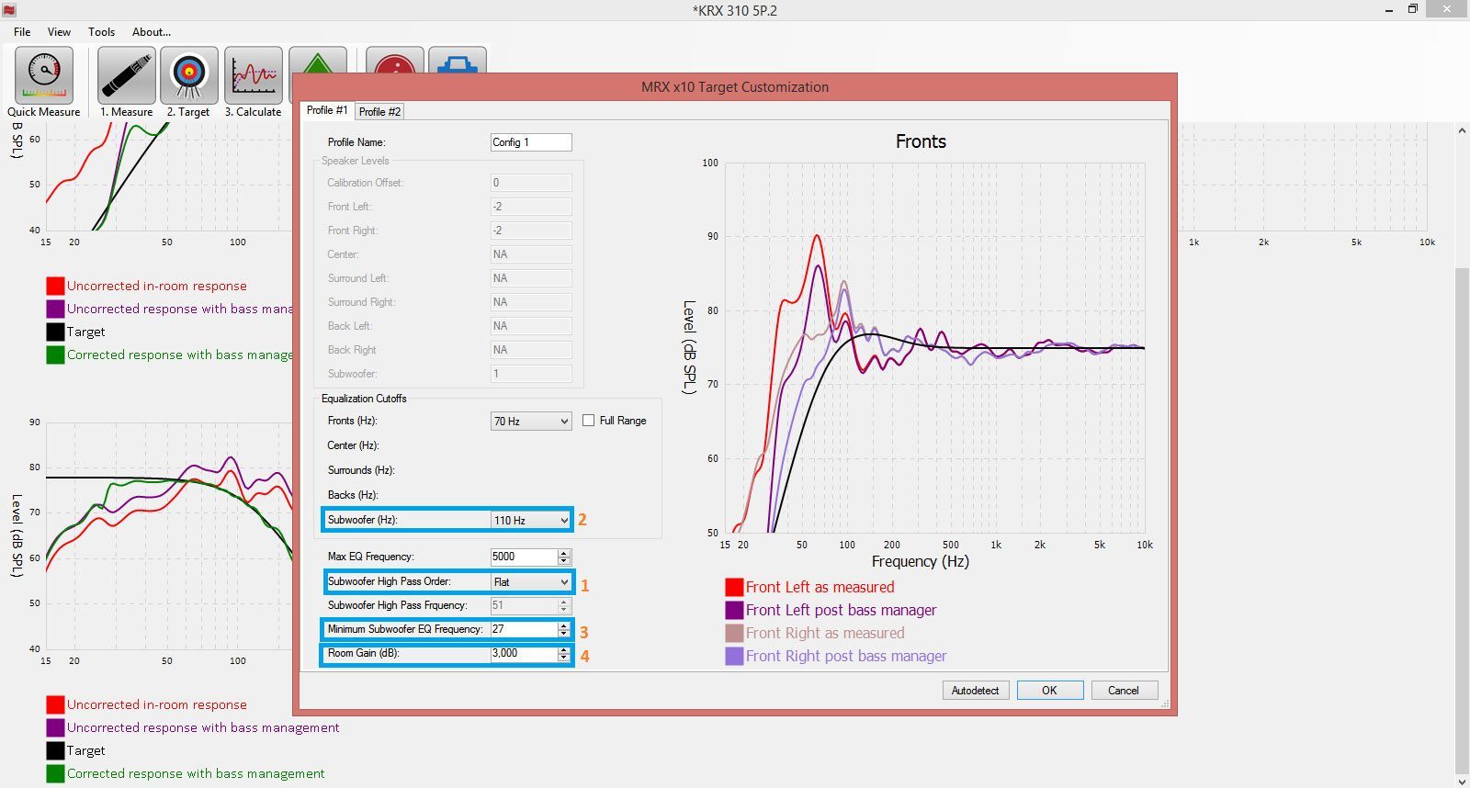Screen dimensions: 1470x788
Task: Click the Autodetect button
Action: (975, 691)
